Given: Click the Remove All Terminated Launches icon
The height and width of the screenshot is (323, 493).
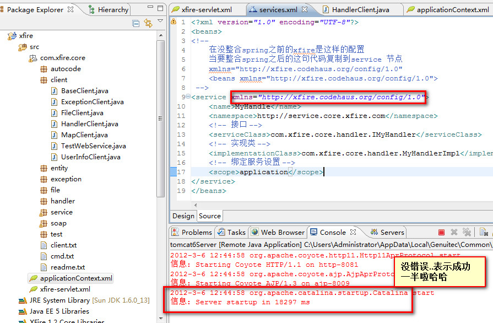Looking at the screenshot, I should 467,232.
